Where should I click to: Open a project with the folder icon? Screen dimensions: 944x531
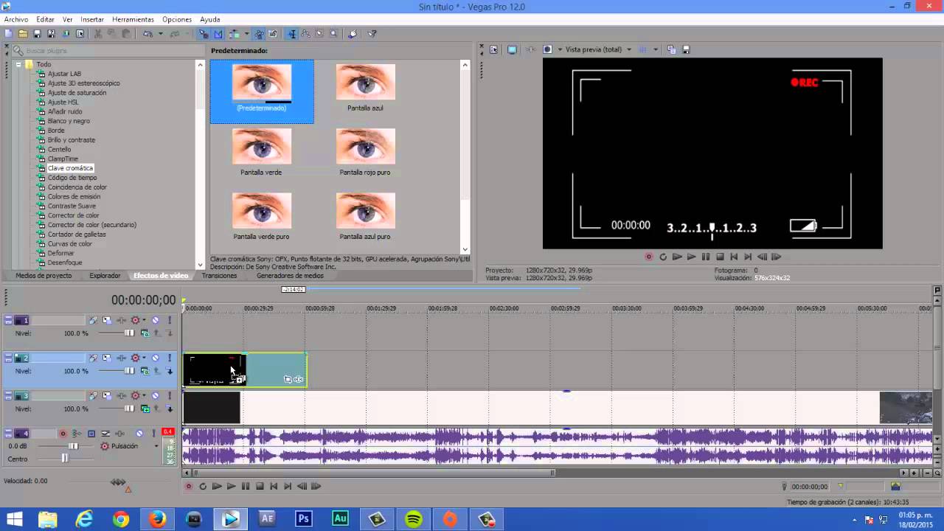[x=22, y=34]
